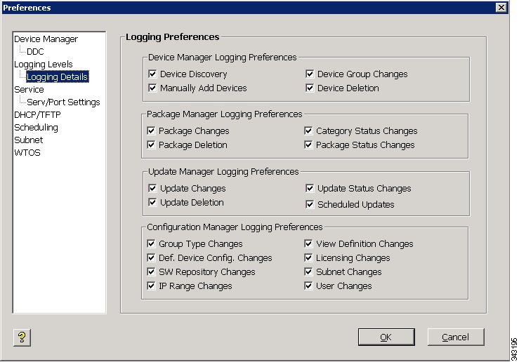Image resolution: width=519 pixels, height=362 pixels.
Task: Uncheck the Package Deletion option
Action: tap(151, 145)
